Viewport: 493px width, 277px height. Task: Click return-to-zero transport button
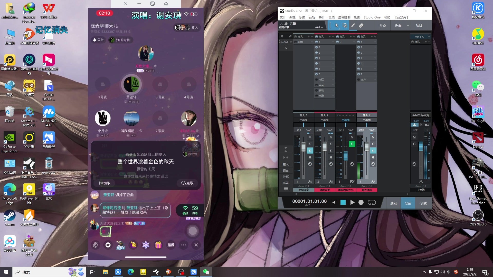[x=334, y=202]
